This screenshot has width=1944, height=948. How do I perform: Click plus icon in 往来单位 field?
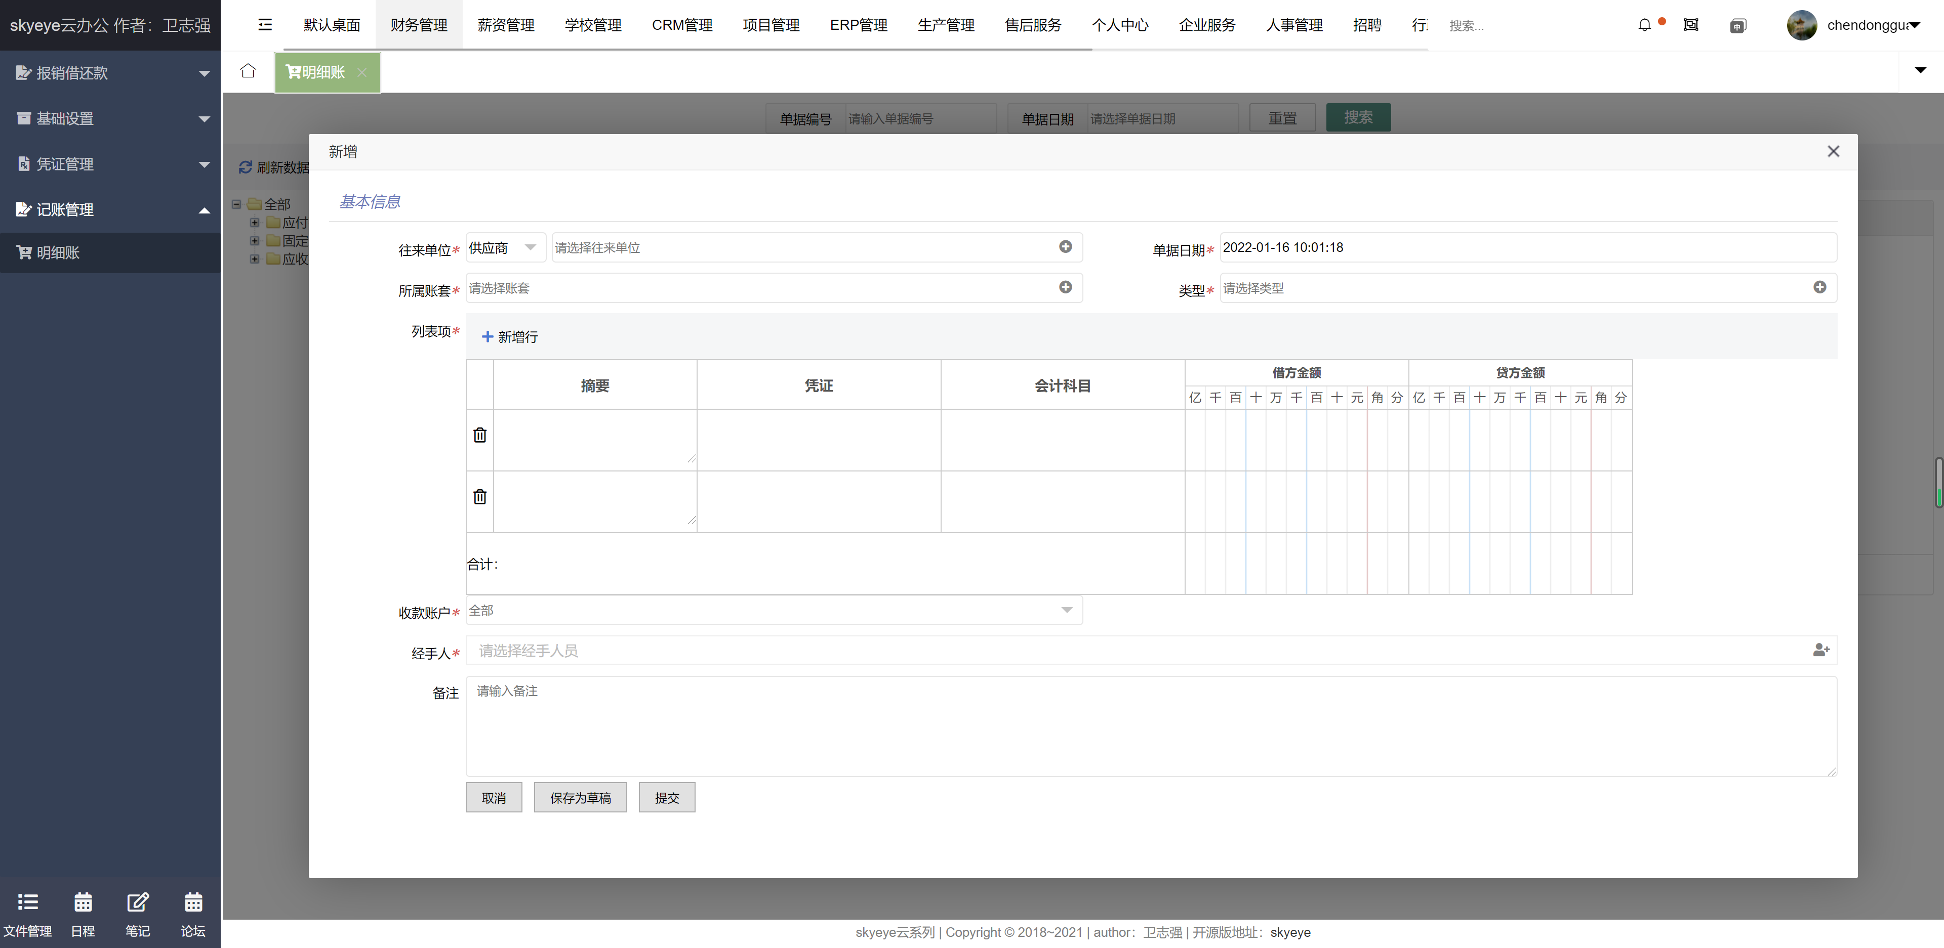point(1065,247)
